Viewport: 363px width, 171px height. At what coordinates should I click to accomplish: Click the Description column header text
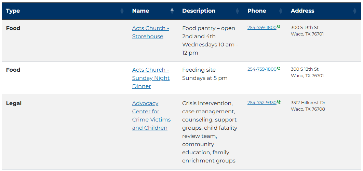(199, 11)
